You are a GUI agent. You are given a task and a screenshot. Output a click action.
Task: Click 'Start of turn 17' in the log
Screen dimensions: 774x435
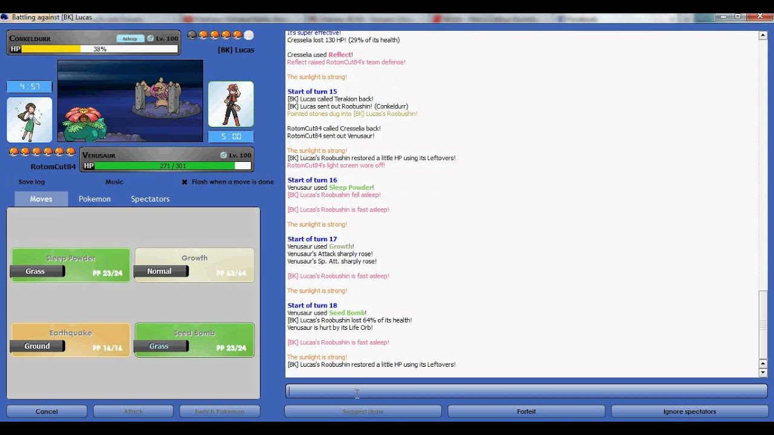(312, 239)
